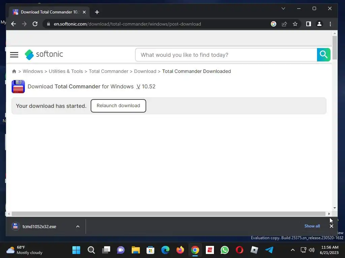Screen dimensions: 345x258
Task: Open File Explorer from taskbar
Action: (x=136, y=250)
